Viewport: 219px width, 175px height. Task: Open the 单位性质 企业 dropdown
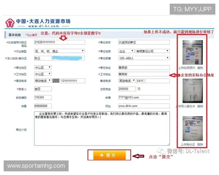click(x=126, y=51)
